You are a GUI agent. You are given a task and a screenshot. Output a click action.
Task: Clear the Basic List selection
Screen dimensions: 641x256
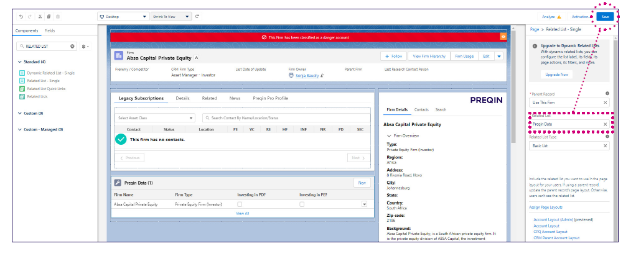click(x=606, y=146)
